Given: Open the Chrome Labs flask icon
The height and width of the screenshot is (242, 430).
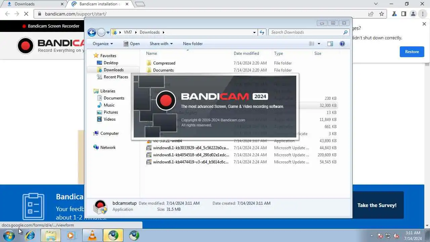Looking at the screenshot, I should click(x=394, y=14).
